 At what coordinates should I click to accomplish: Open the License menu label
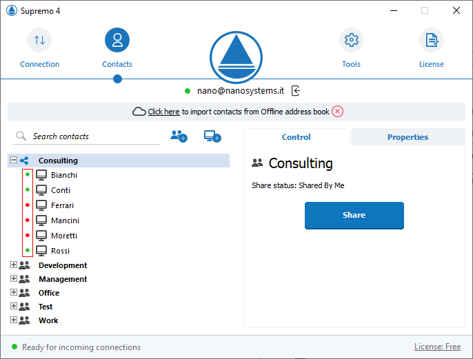(432, 64)
